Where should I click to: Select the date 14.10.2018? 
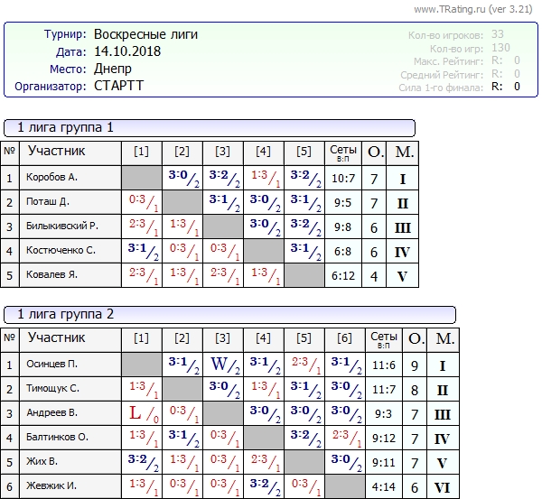(127, 51)
